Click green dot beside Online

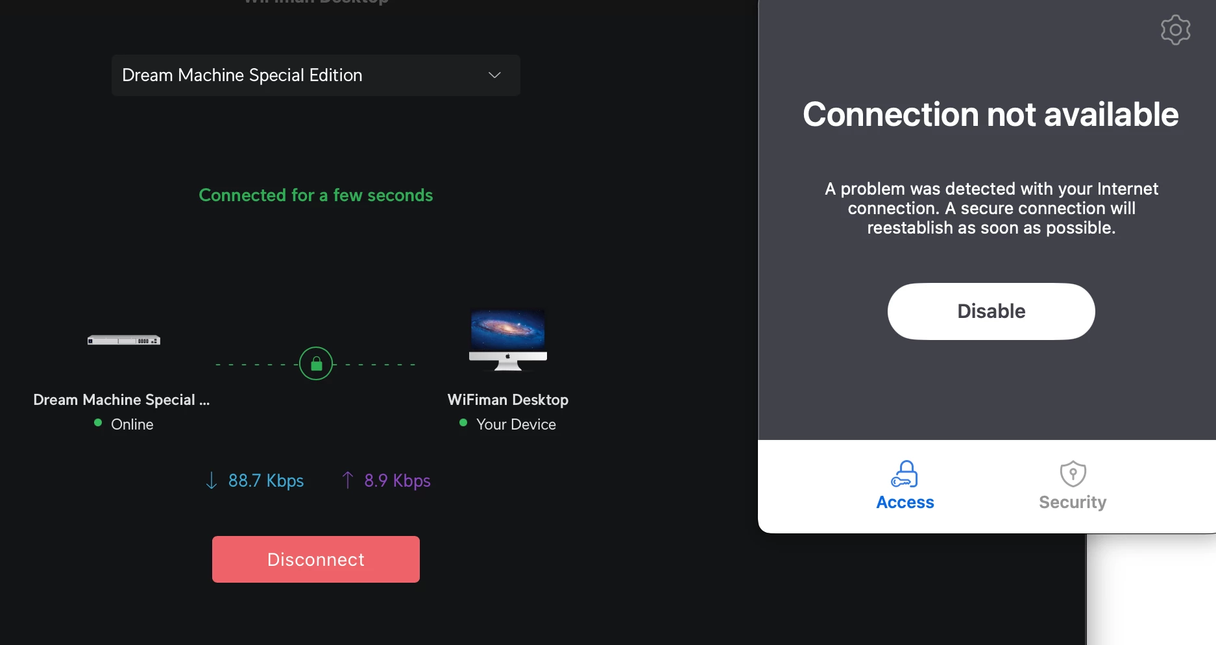click(x=98, y=422)
